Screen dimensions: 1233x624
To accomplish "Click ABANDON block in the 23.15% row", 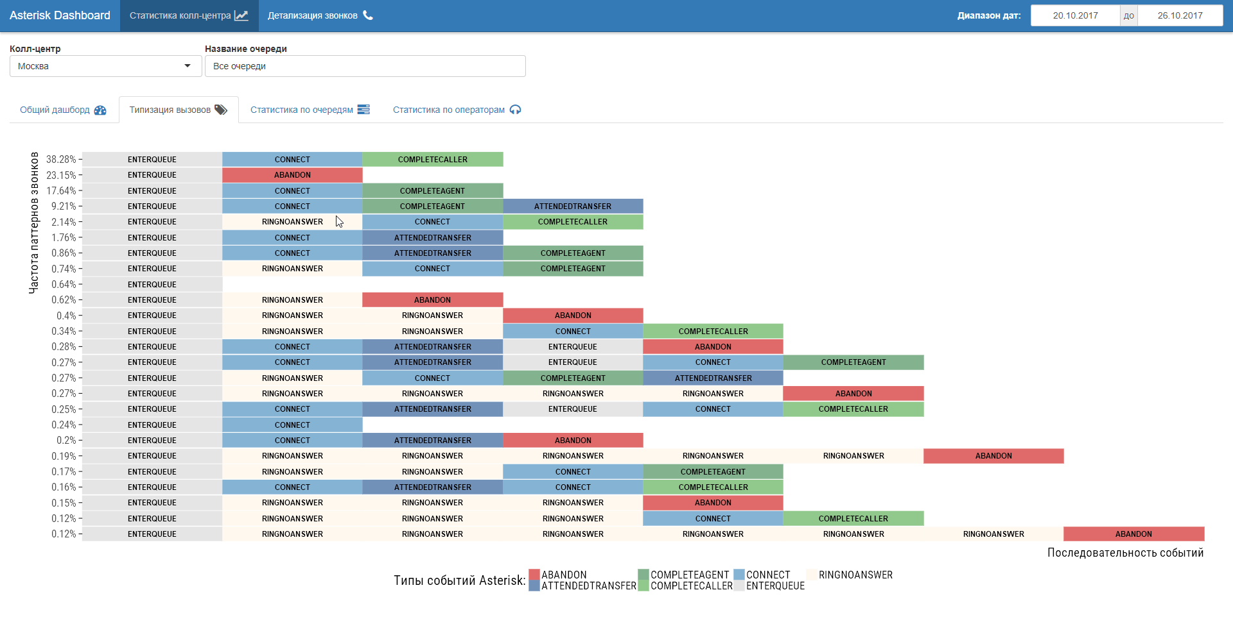I will tap(292, 175).
